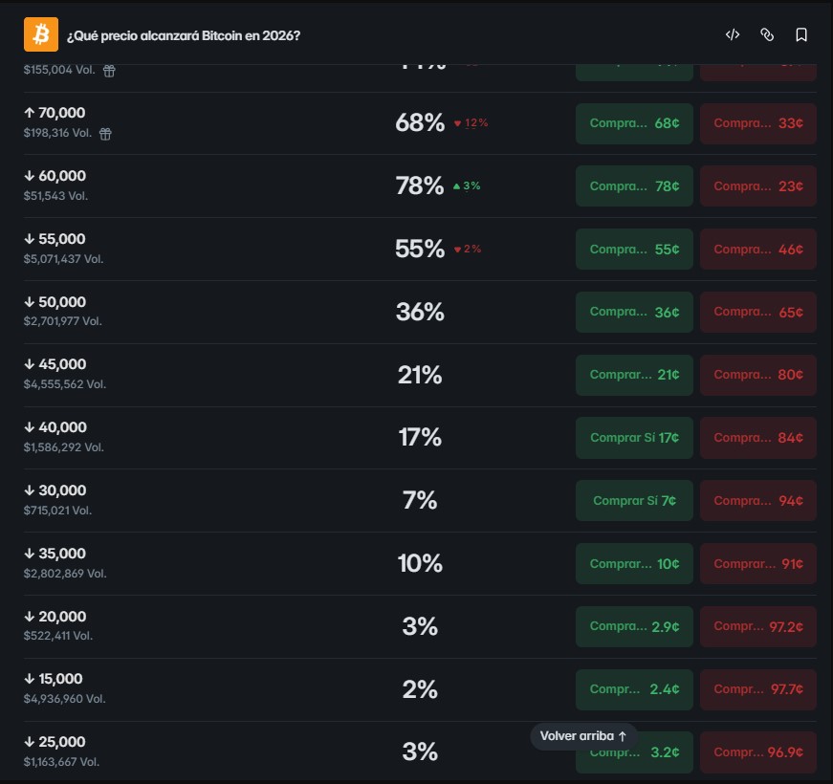
Task: Click the 17% probability value
Action: click(420, 438)
